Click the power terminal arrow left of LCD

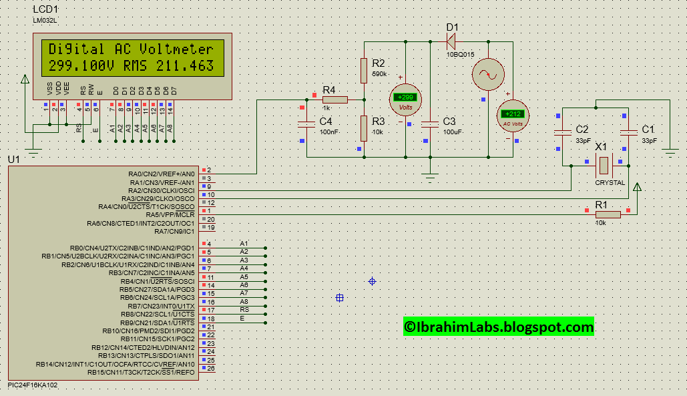(x=25, y=79)
